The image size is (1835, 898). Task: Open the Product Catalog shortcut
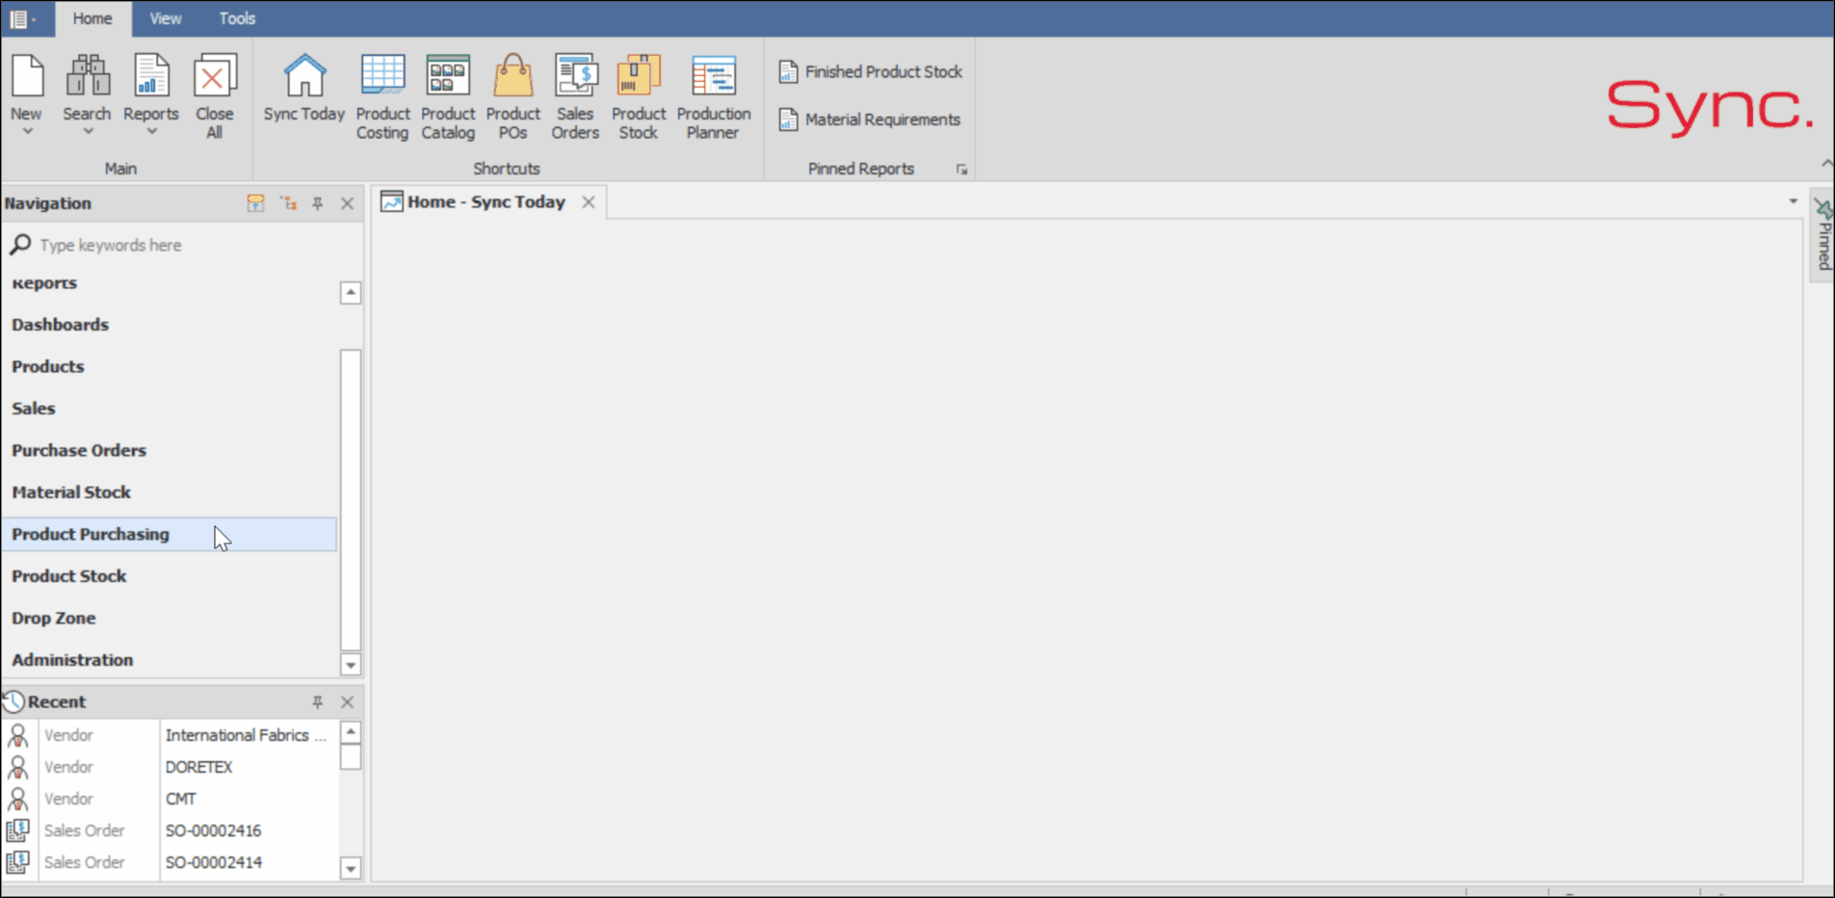click(448, 76)
